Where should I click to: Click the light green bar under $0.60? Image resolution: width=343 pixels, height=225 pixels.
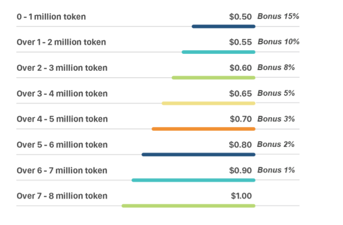[213, 78]
